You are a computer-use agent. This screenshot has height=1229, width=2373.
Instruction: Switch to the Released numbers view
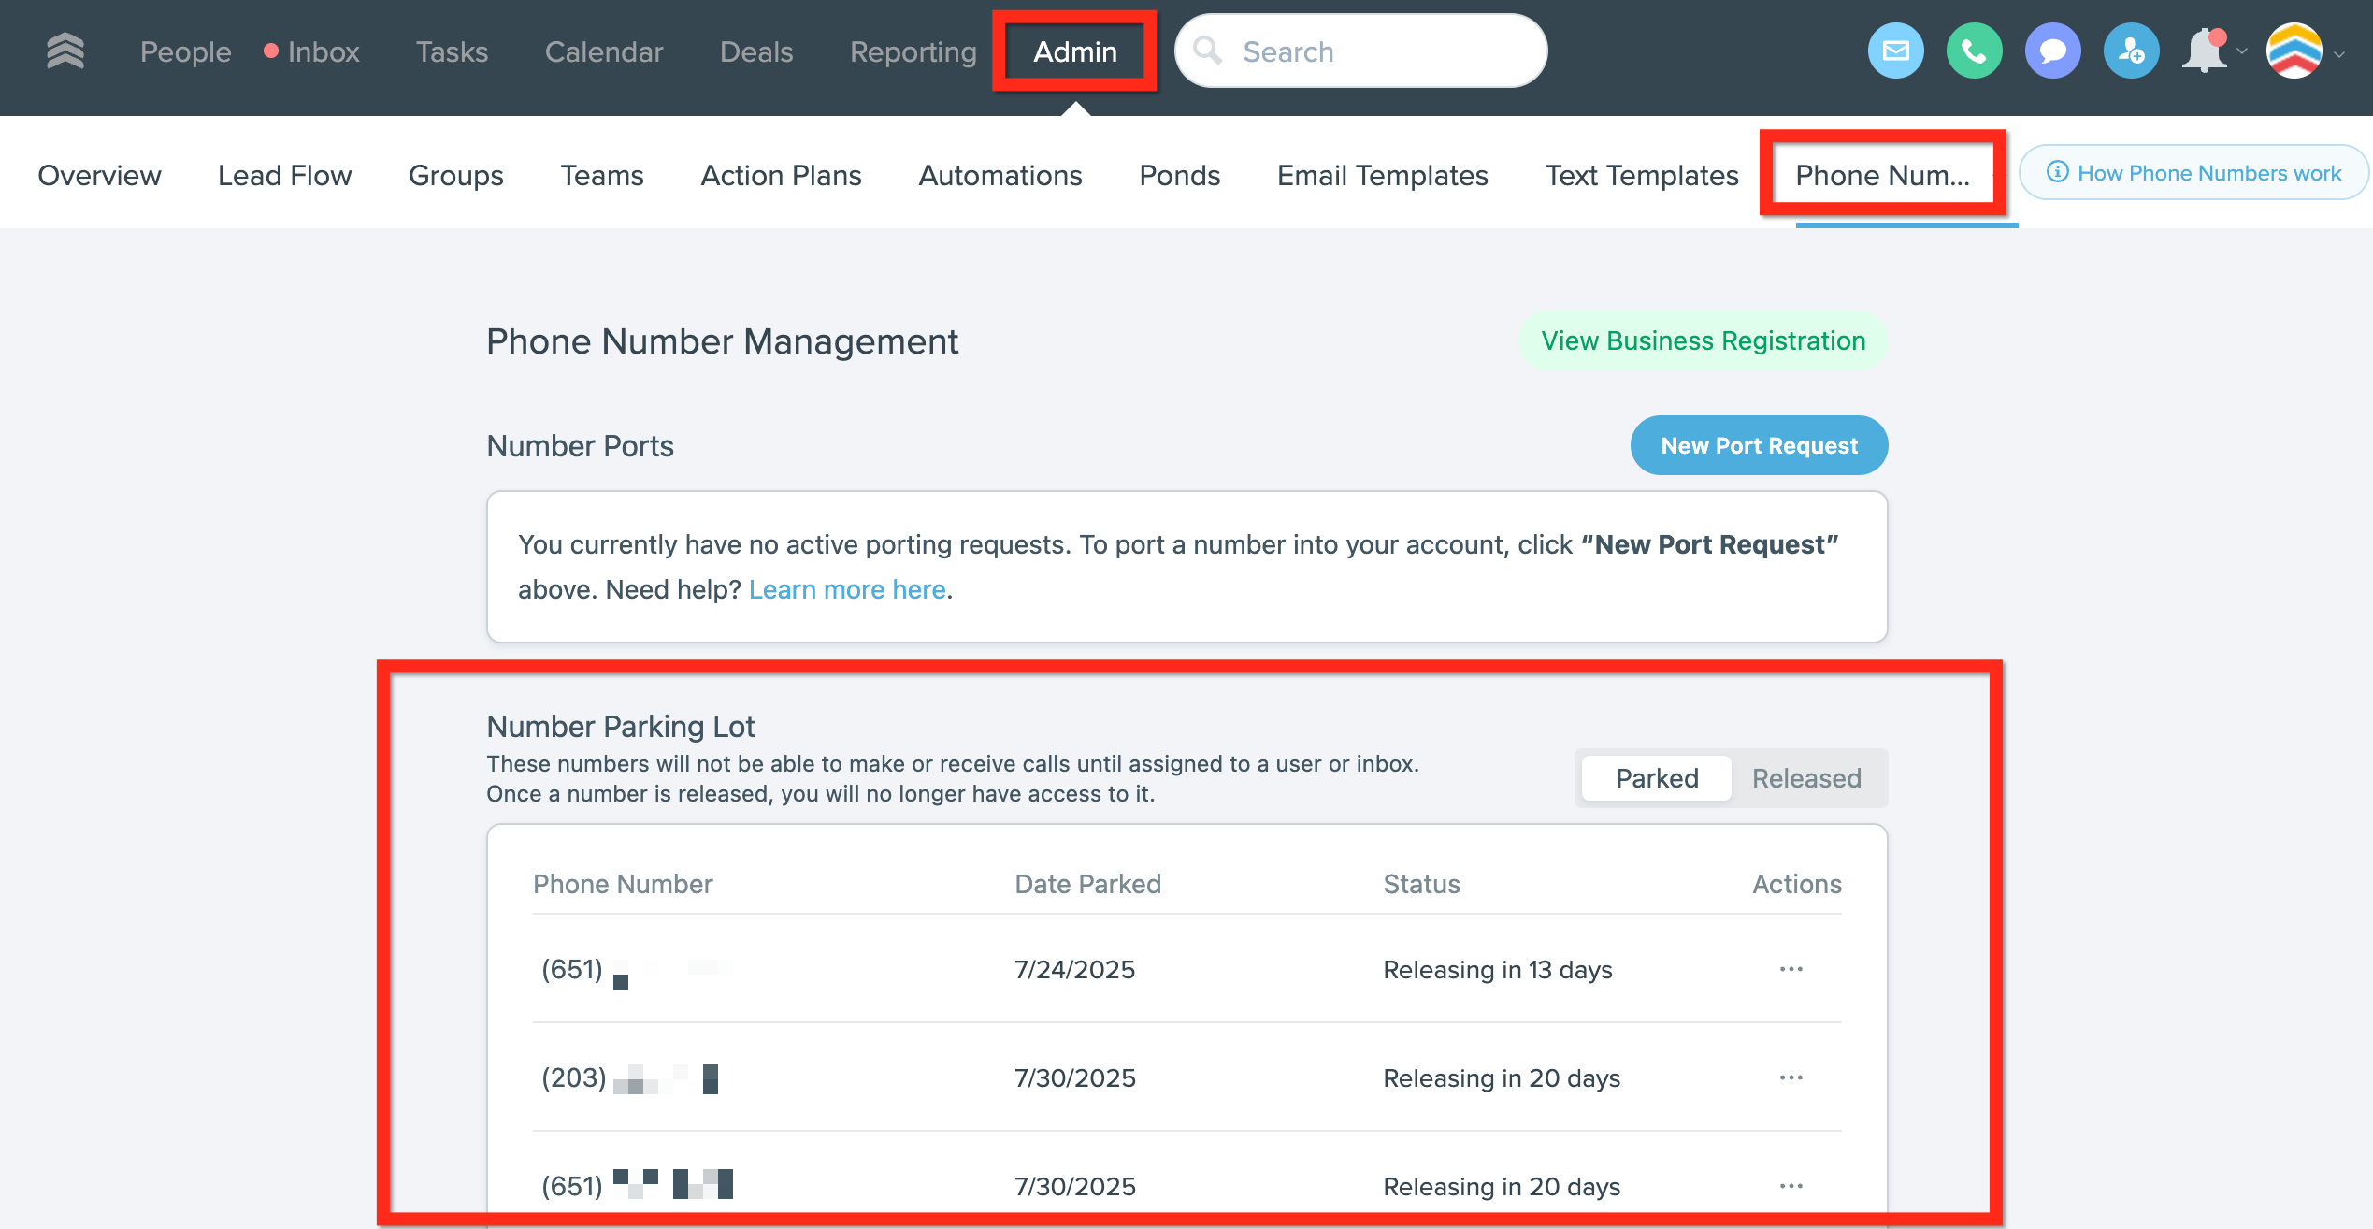tap(1806, 778)
